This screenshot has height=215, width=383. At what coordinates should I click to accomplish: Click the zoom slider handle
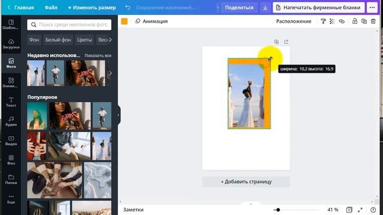278,210
